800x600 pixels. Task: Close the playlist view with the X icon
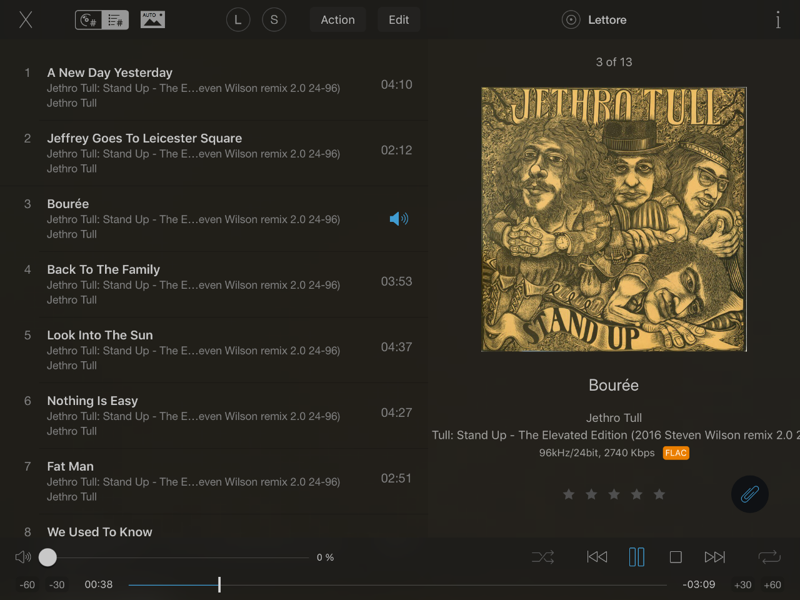pos(26,20)
